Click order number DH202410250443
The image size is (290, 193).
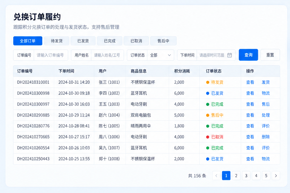[x=33, y=159]
